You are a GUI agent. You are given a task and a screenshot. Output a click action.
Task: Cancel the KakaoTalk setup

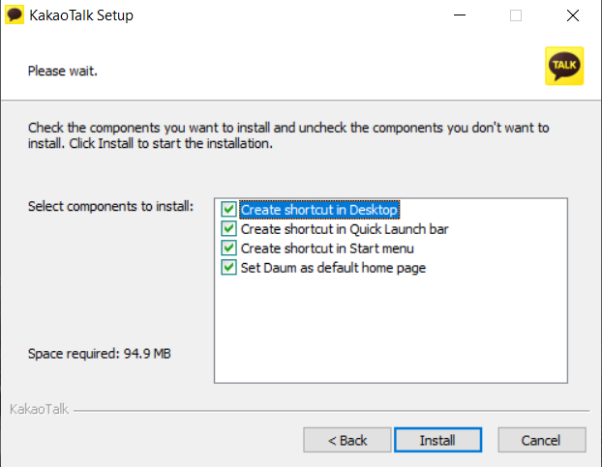(541, 440)
